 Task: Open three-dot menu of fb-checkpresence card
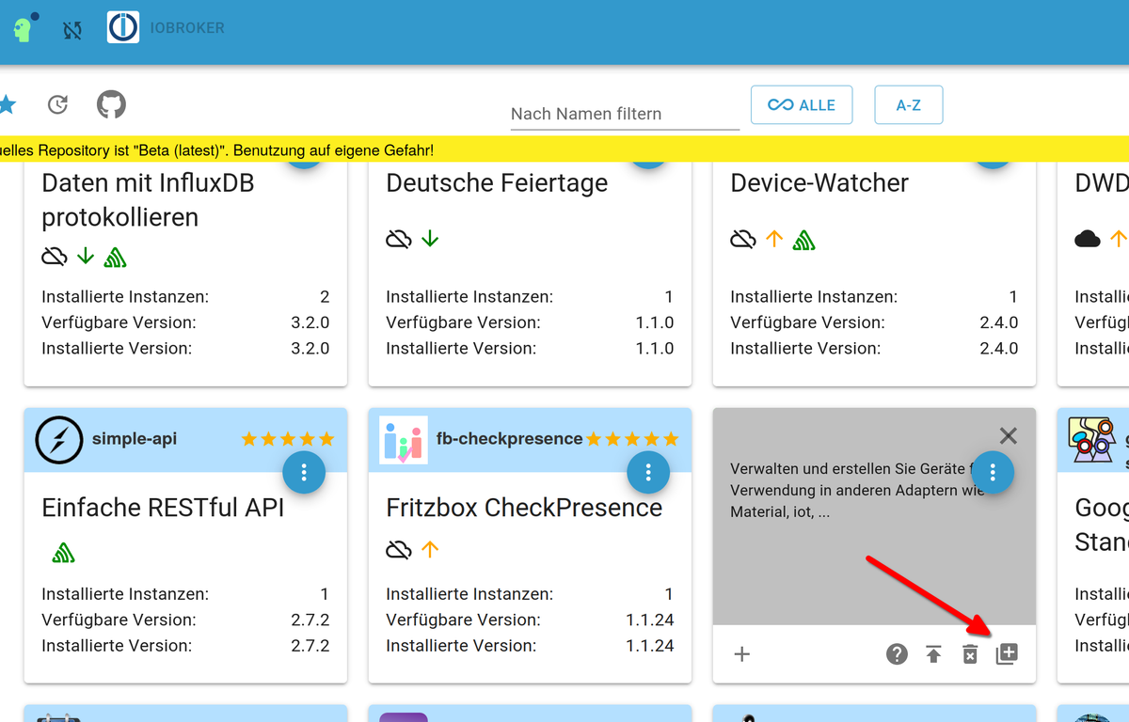pos(648,473)
